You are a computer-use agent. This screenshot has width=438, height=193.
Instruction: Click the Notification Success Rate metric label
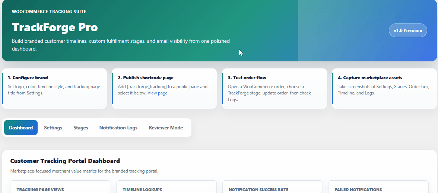point(258,190)
